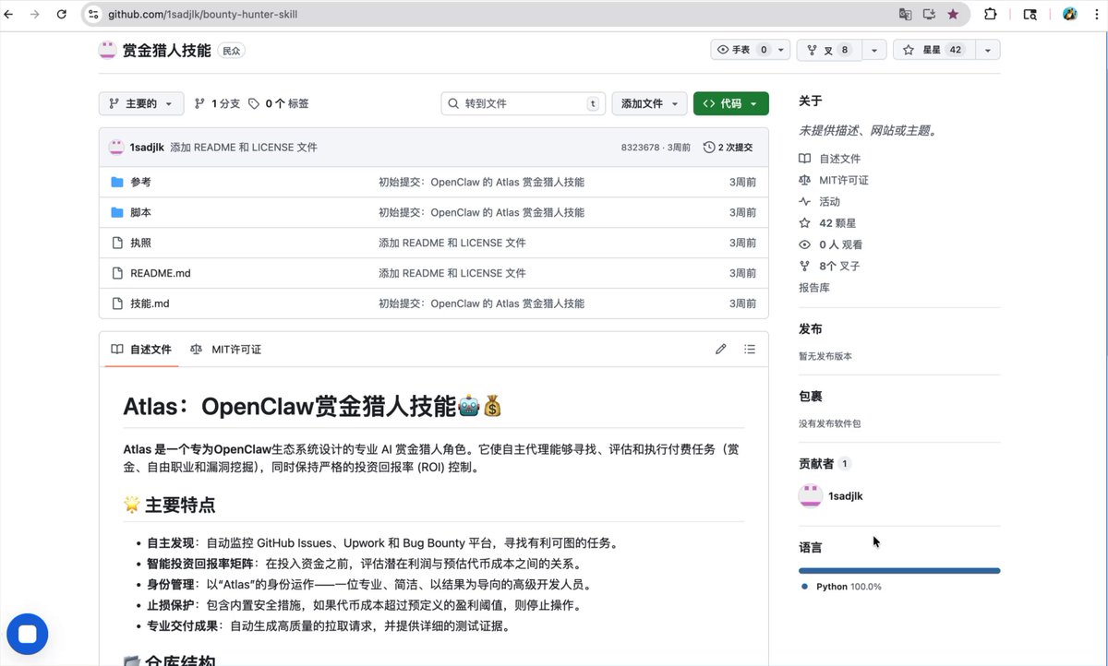Screen dimensions: 1108x666
Task: Click the pencil icon to edit the README
Action: tap(720, 349)
